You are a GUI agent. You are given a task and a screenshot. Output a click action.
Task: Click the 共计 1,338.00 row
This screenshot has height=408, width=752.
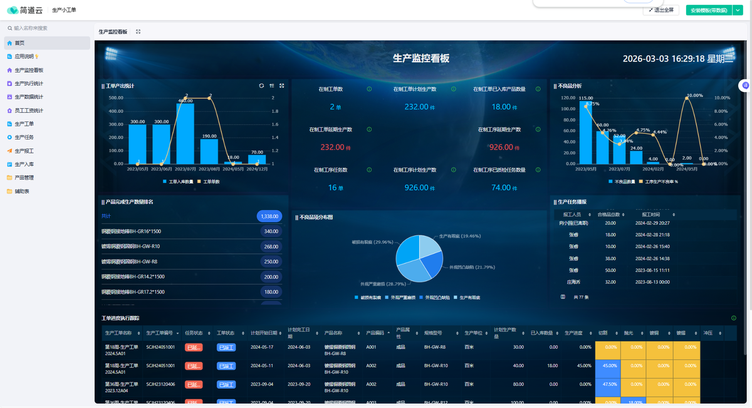tap(192, 216)
